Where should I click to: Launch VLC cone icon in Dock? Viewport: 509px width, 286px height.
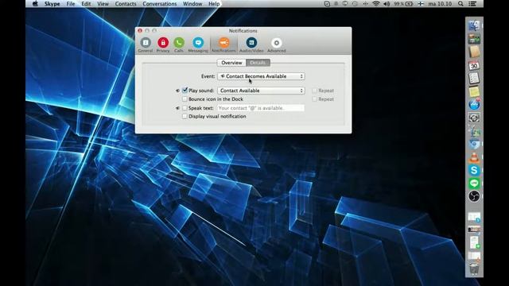pyautogui.click(x=474, y=157)
